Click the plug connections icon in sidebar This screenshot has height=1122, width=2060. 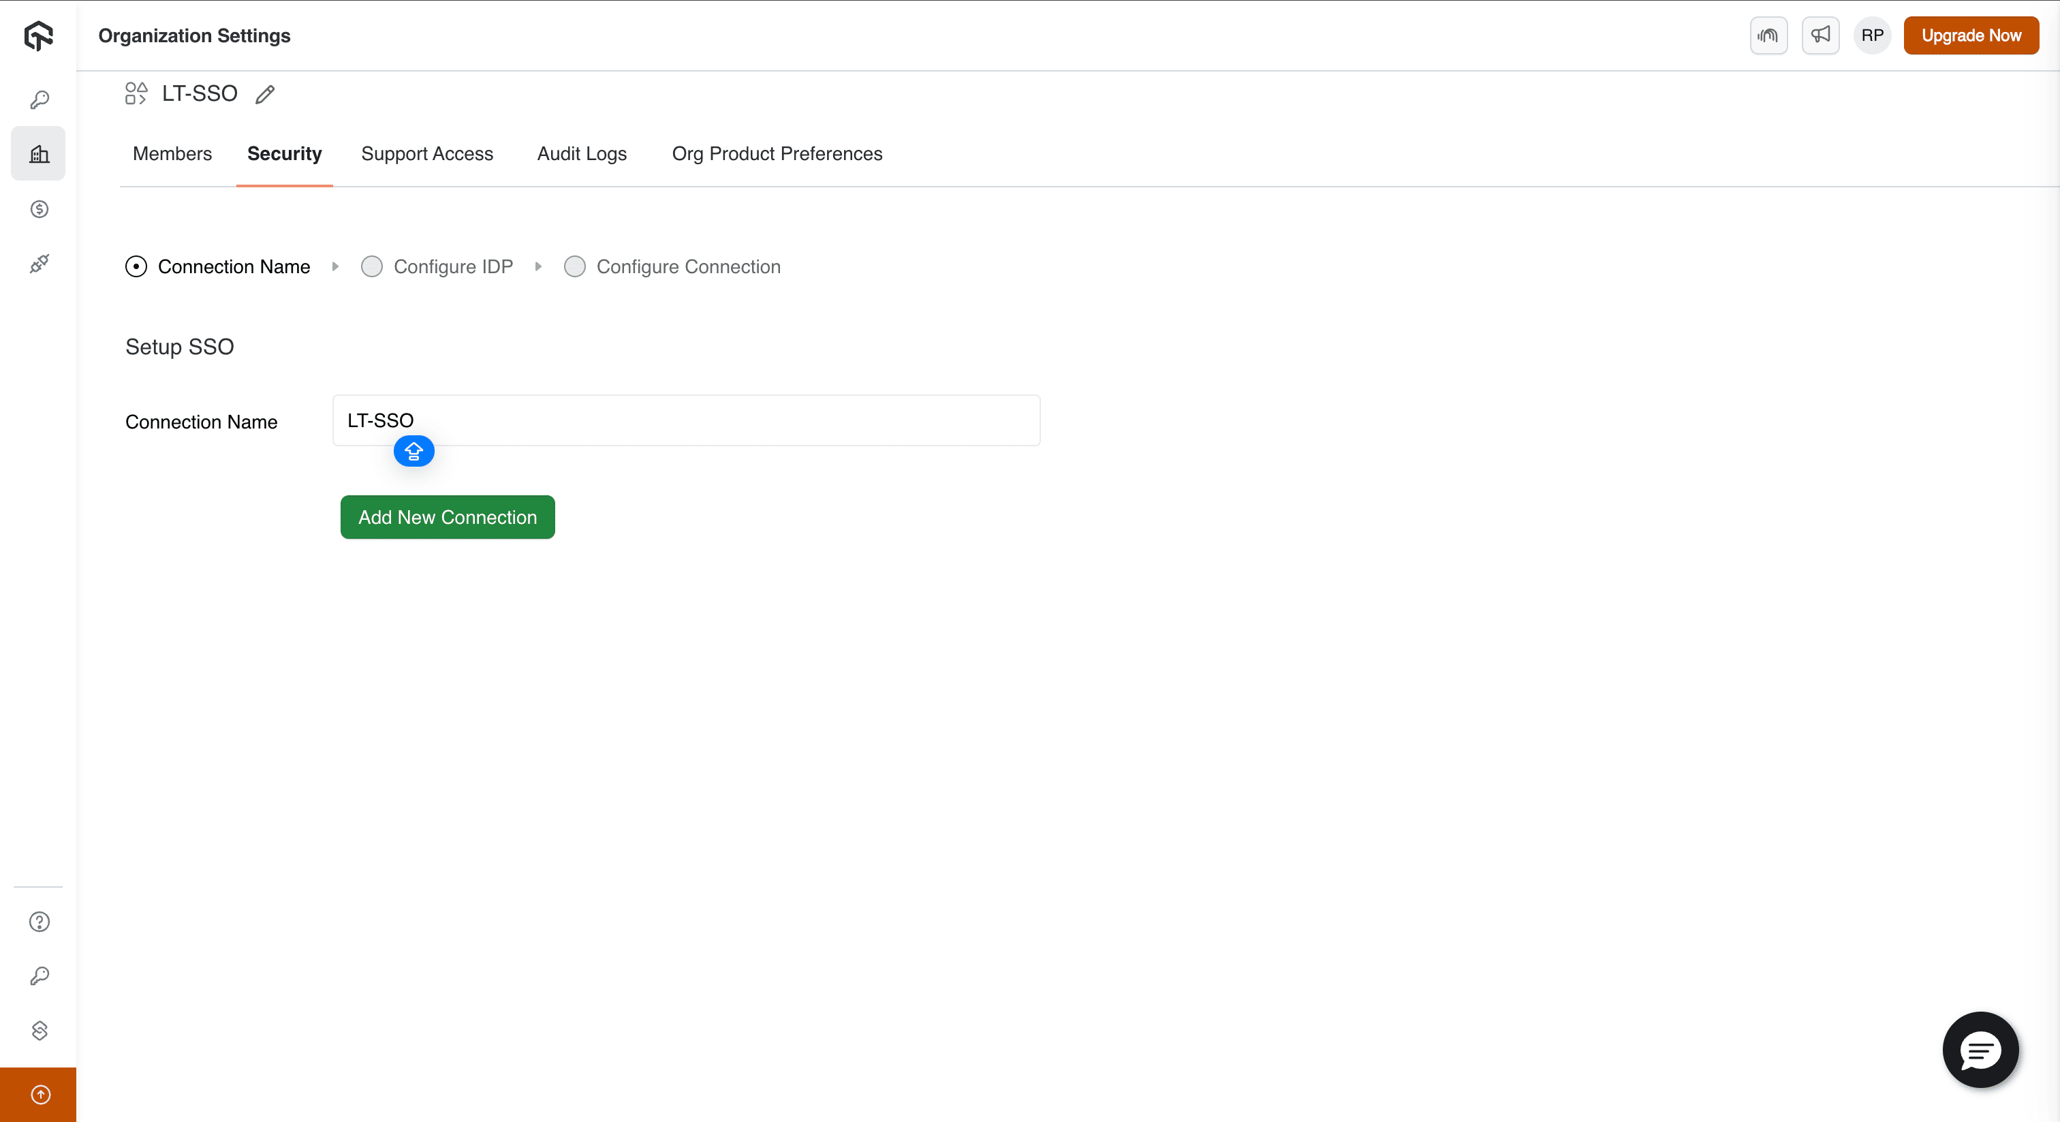tap(38, 264)
